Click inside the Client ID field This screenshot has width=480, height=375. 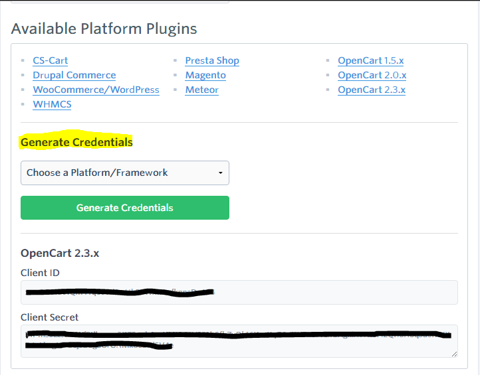pyautogui.click(x=239, y=292)
